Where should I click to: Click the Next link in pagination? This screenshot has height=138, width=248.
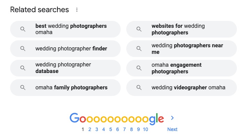click(x=172, y=129)
